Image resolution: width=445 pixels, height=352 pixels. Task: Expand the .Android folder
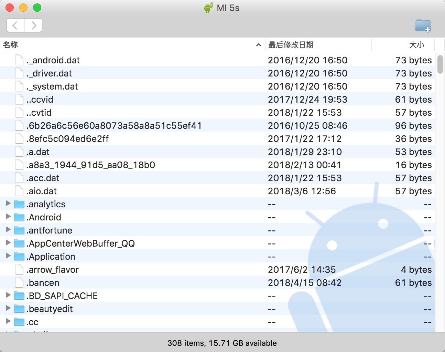point(8,217)
